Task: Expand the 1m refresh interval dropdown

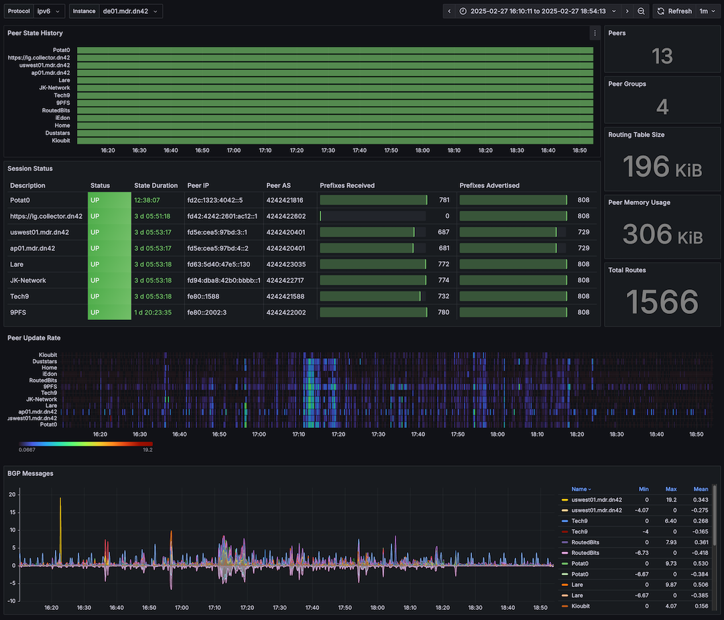Action: (x=707, y=11)
